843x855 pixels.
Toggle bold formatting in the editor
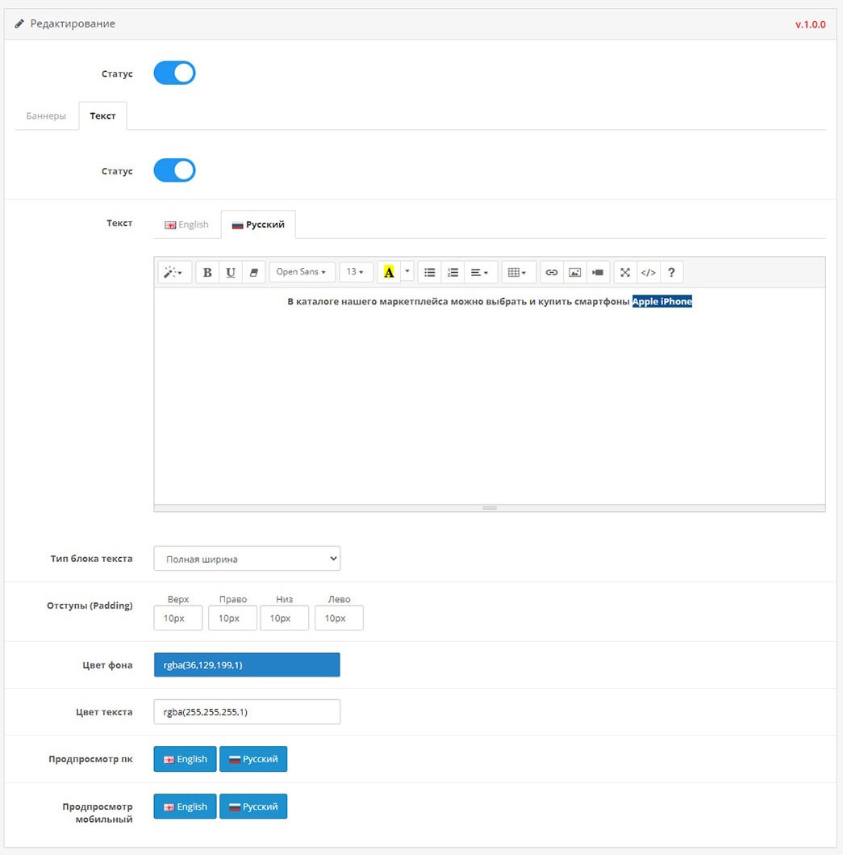pyautogui.click(x=207, y=273)
